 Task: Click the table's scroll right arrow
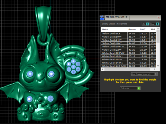pyautogui.click(x=155, y=69)
